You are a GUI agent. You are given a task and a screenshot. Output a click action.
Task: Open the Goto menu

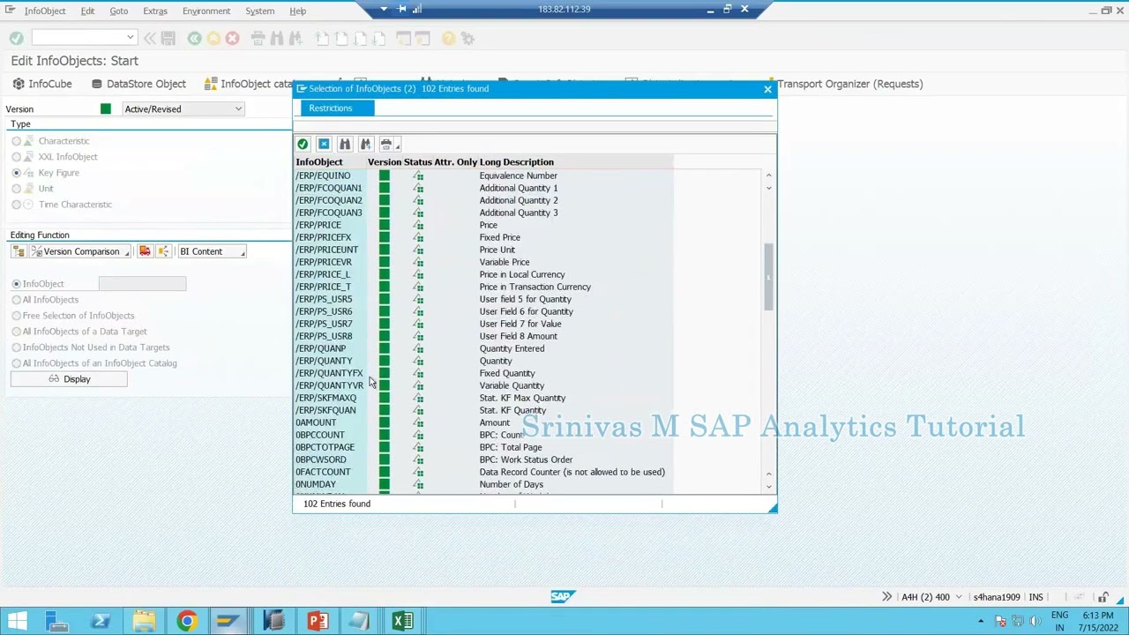click(x=118, y=11)
